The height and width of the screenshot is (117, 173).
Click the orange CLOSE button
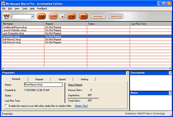[x=53, y=16]
